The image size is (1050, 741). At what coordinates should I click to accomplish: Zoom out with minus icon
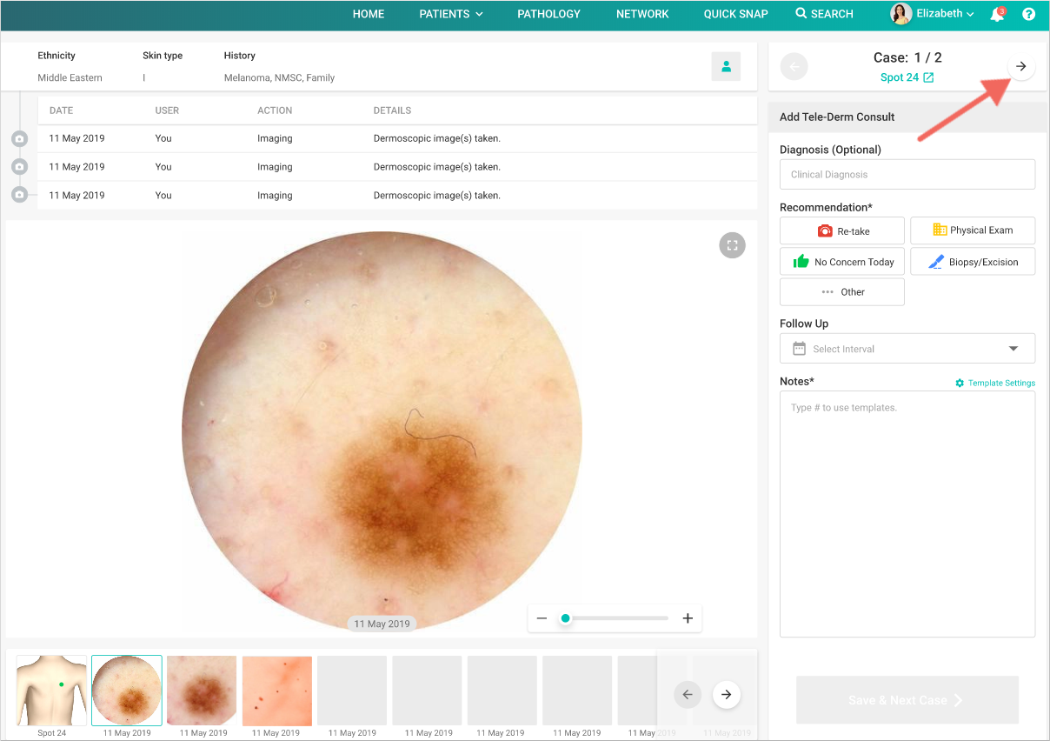[542, 618]
